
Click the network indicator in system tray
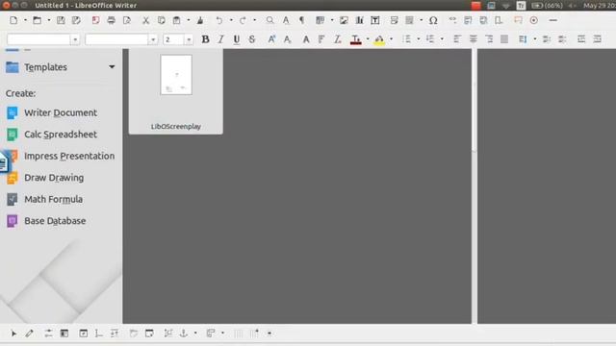click(506, 6)
